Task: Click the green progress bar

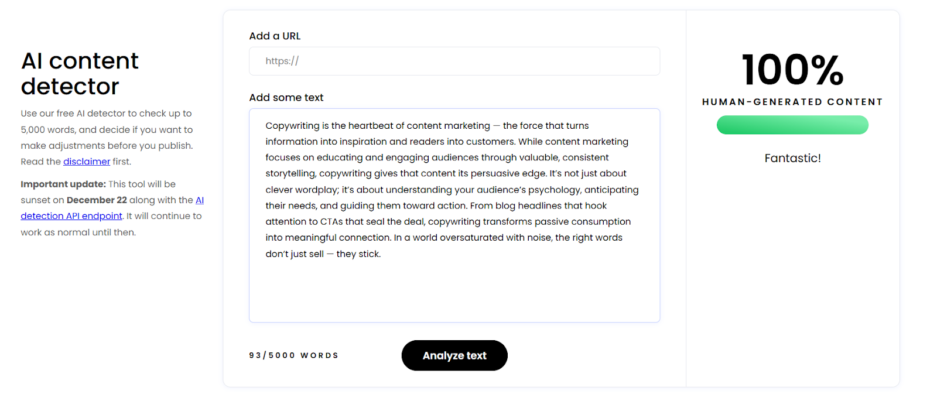Action: click(x=792, y=125)
